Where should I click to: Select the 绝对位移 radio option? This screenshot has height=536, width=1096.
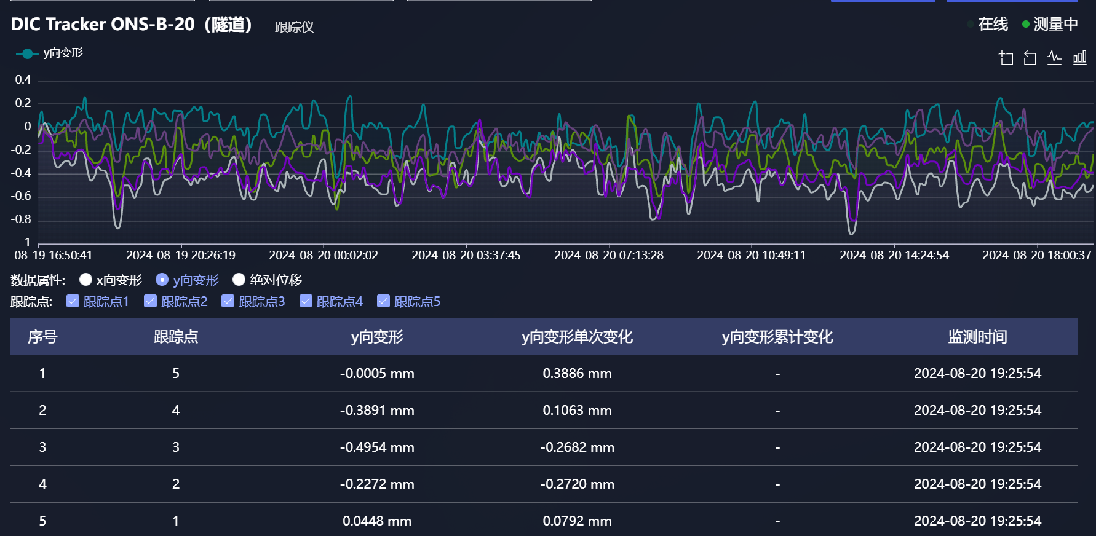click(239, 280)
